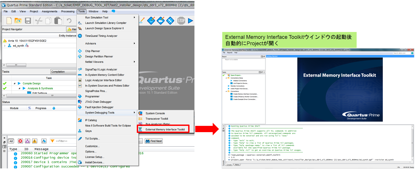Collapse the Analysis & Synthesis task
This screenshot has height=170, width=415.
[x=20, y=89]
